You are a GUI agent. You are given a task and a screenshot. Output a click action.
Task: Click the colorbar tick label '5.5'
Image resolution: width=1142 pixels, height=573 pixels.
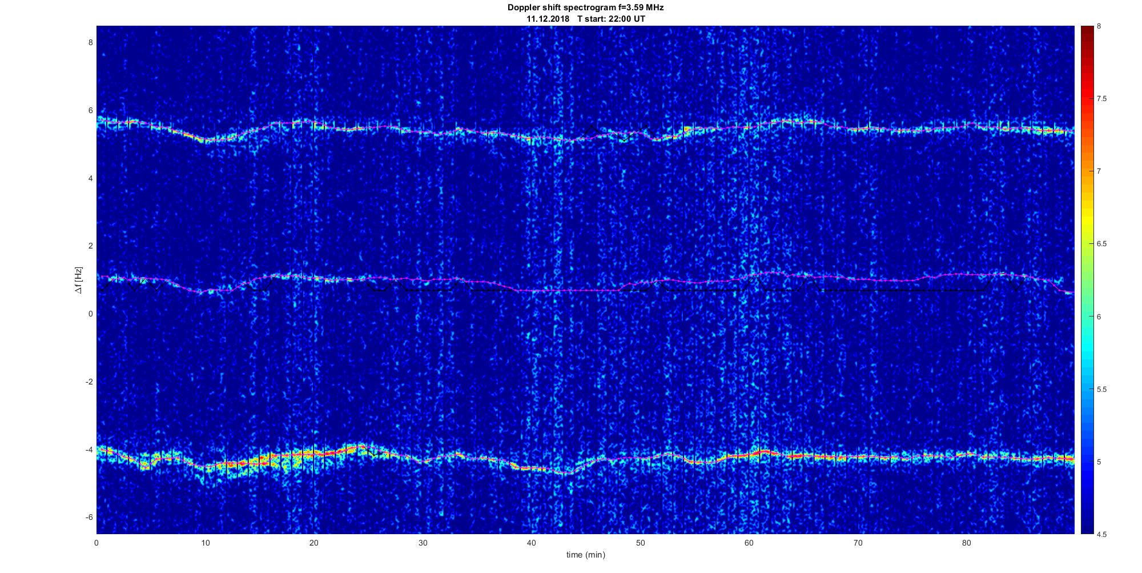pyautogui.click(x=1101, y=389)
